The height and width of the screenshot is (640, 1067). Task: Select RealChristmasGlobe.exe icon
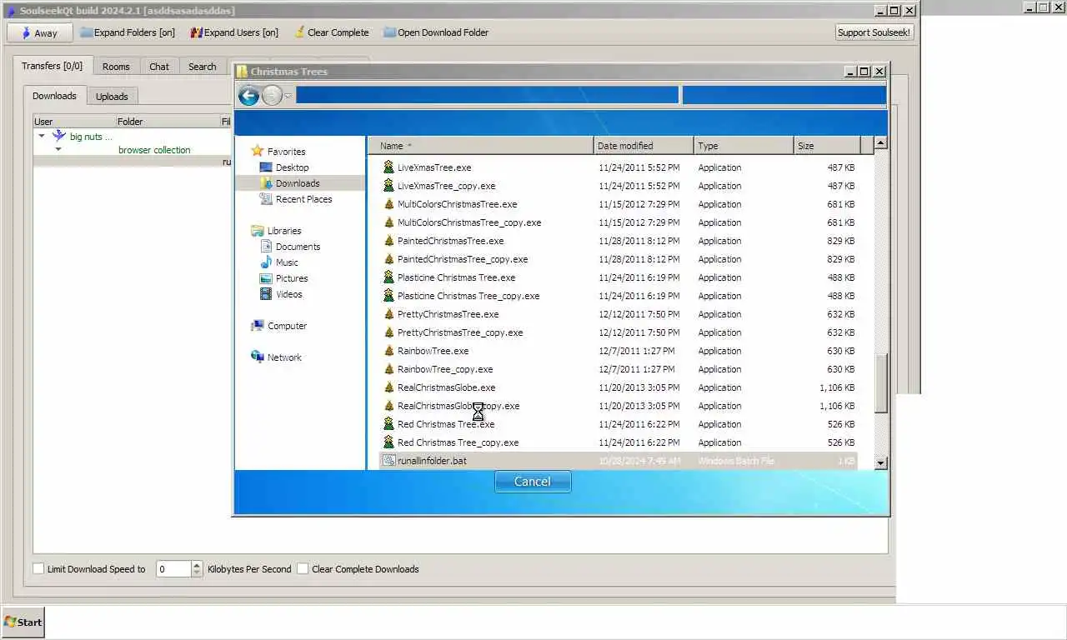tap(388, 387)
